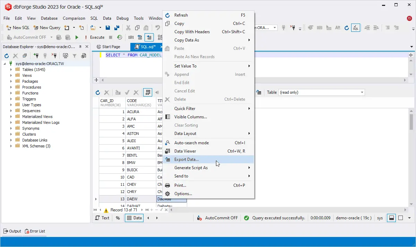Switch results to Text view
Screen dimensions: 416x247
[x=102, y=218]
